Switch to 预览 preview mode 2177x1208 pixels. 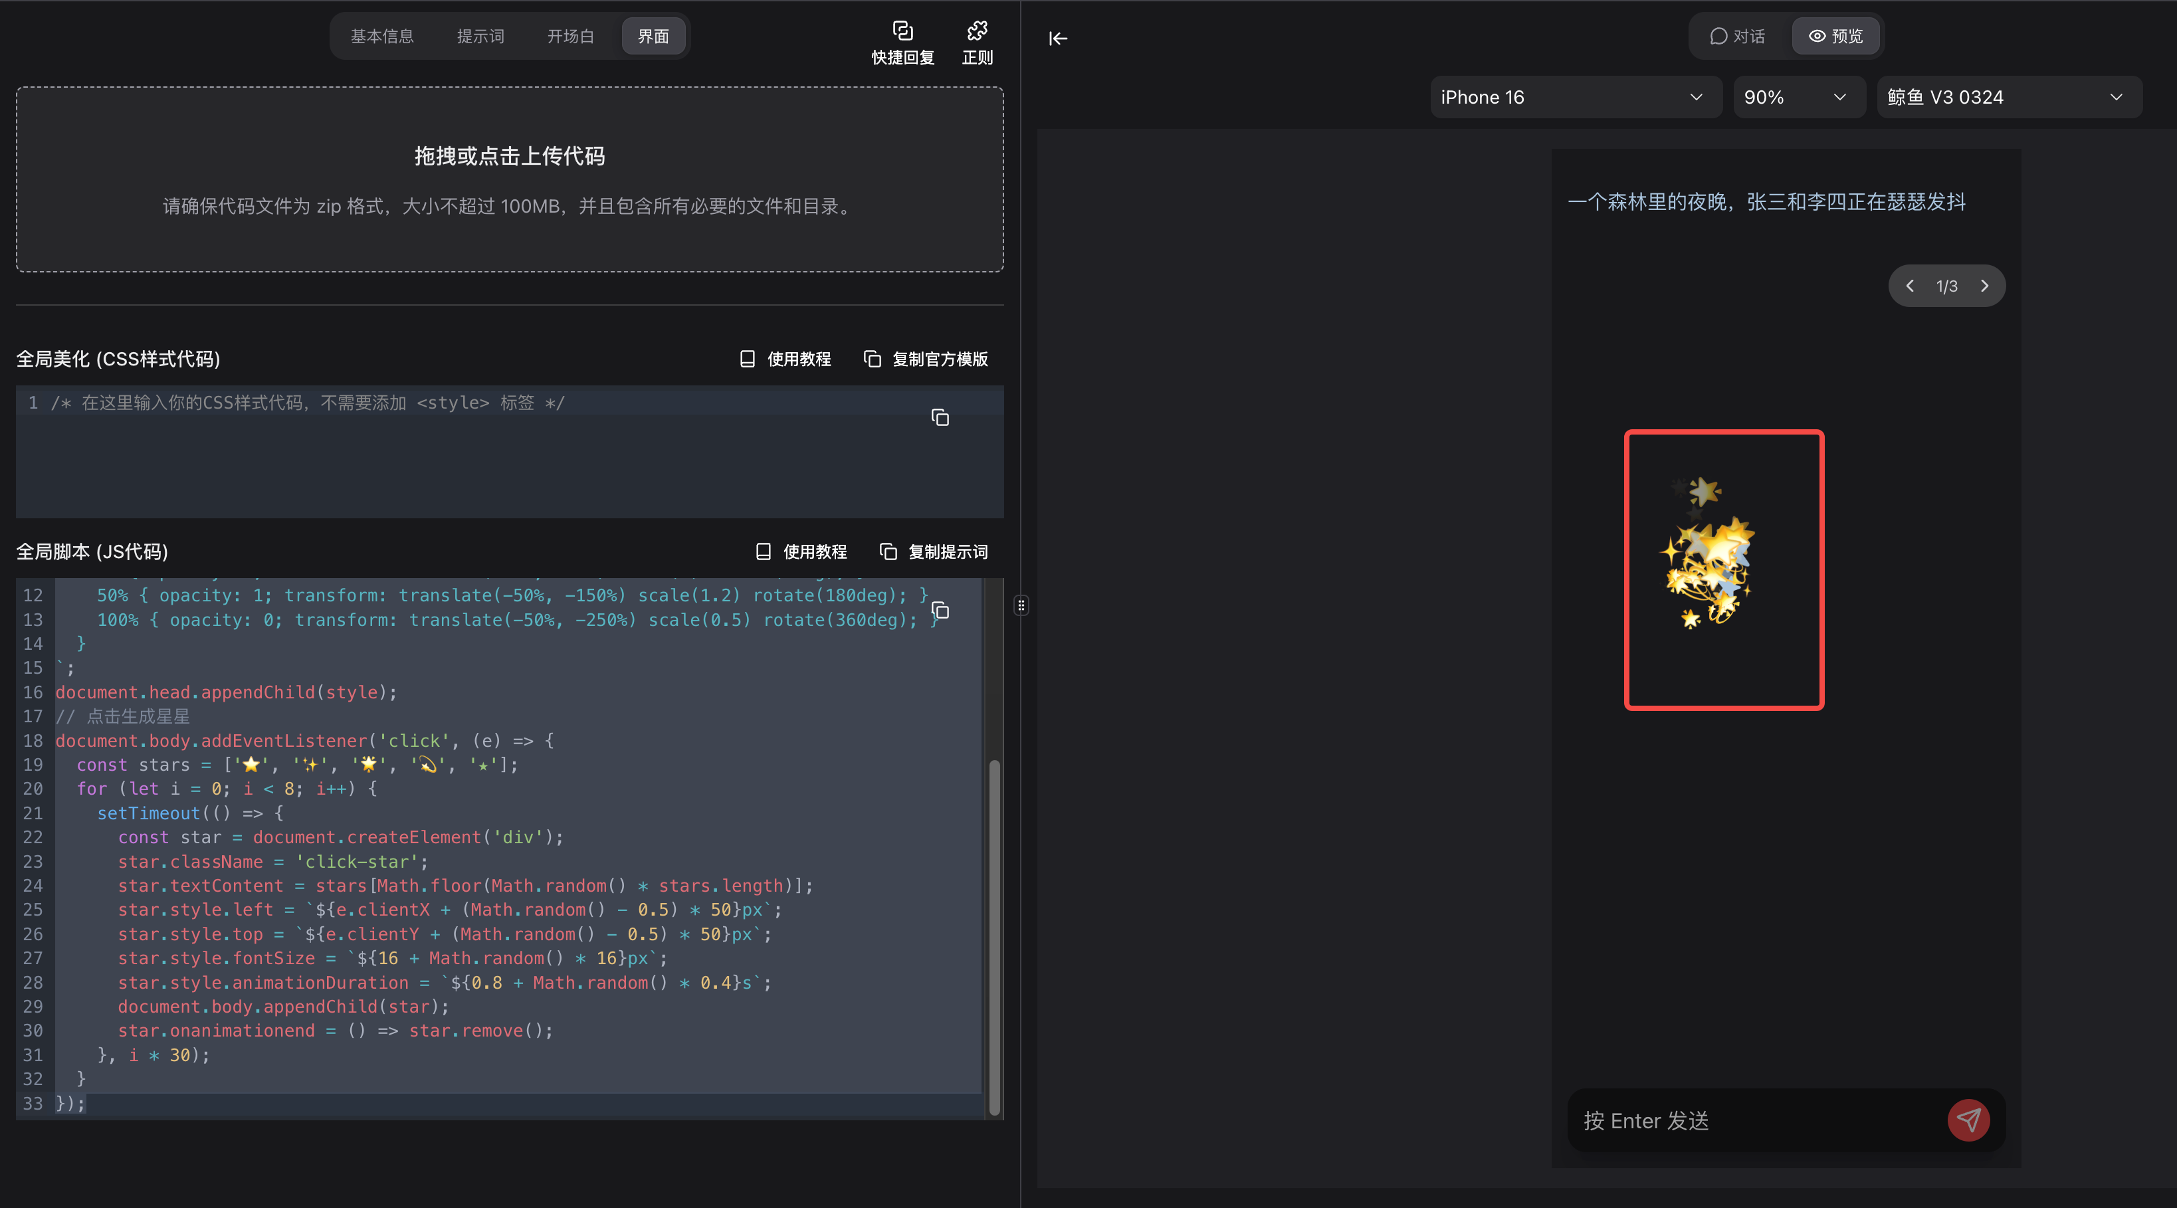point(1835,37)
